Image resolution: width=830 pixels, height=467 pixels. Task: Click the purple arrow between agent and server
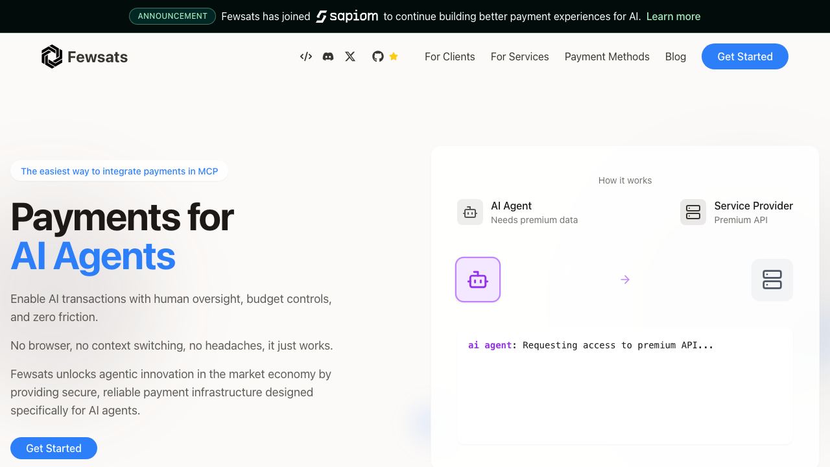point(625,280)
